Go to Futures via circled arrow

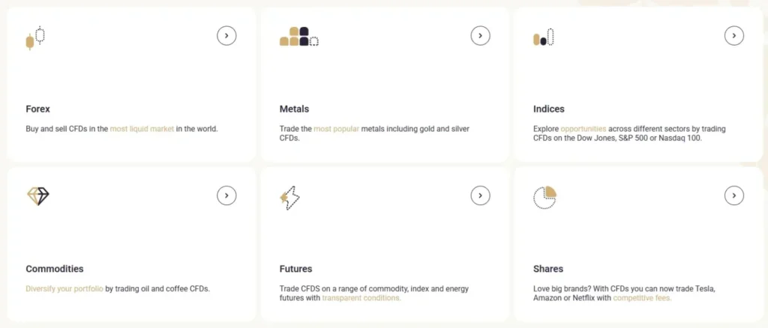[x=480, y=195]
